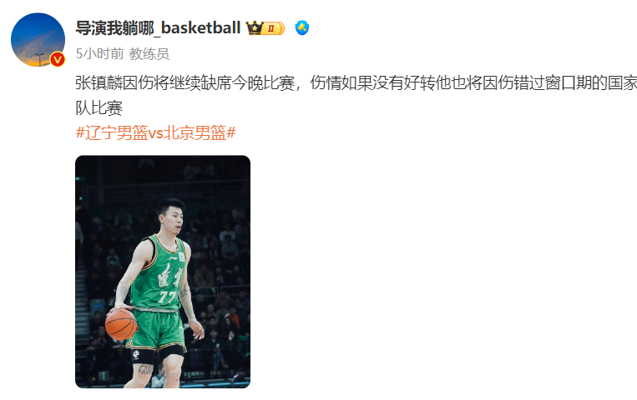The image size is (637, 400).
Task: Click the blue gavel shield badge
Action: 302,28
